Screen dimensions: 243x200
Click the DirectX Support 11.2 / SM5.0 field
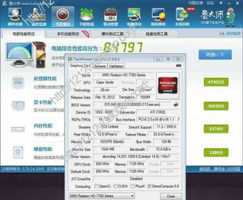(166, 127)
